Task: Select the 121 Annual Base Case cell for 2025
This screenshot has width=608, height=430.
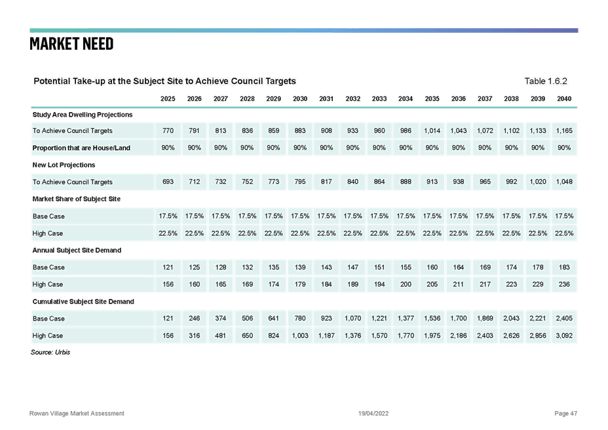Action: 168,267
